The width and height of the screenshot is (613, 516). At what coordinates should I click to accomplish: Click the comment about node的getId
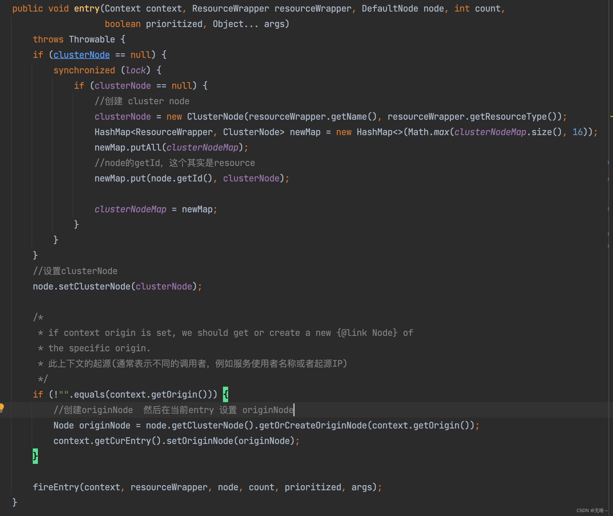tap(175, 163)
